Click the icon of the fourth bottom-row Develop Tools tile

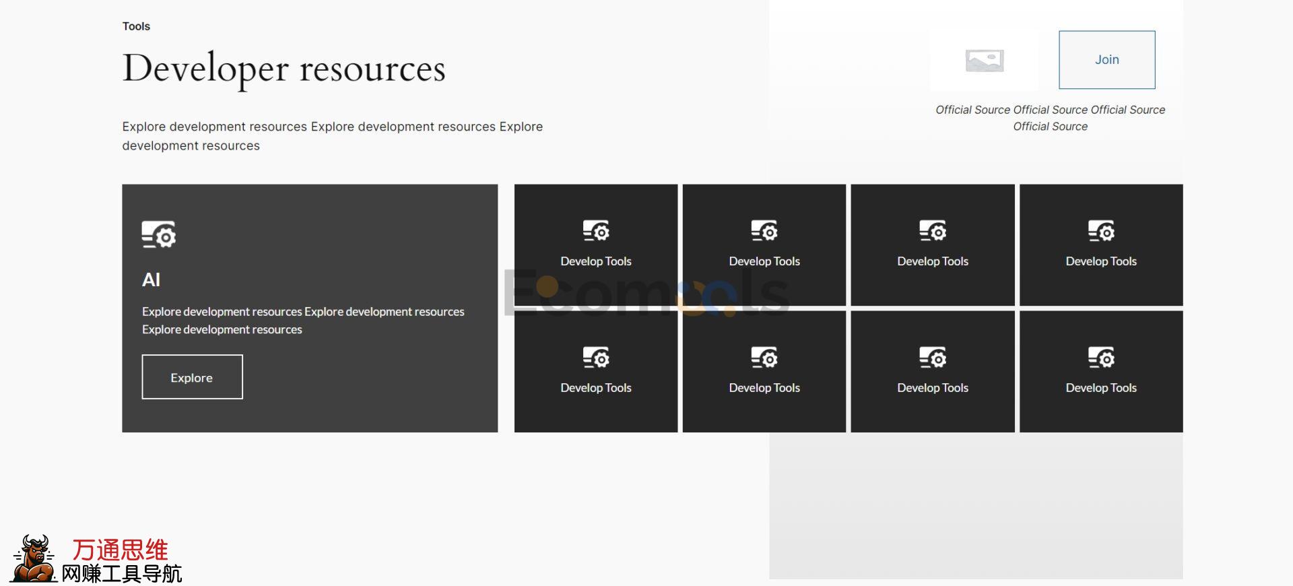pyautogui.click(x=1101, y=357)
